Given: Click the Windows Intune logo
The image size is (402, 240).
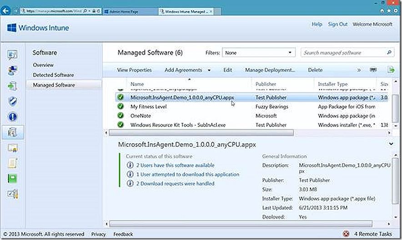Looking at the screenshot, I should pyautogui.click(x=38, y=28).
